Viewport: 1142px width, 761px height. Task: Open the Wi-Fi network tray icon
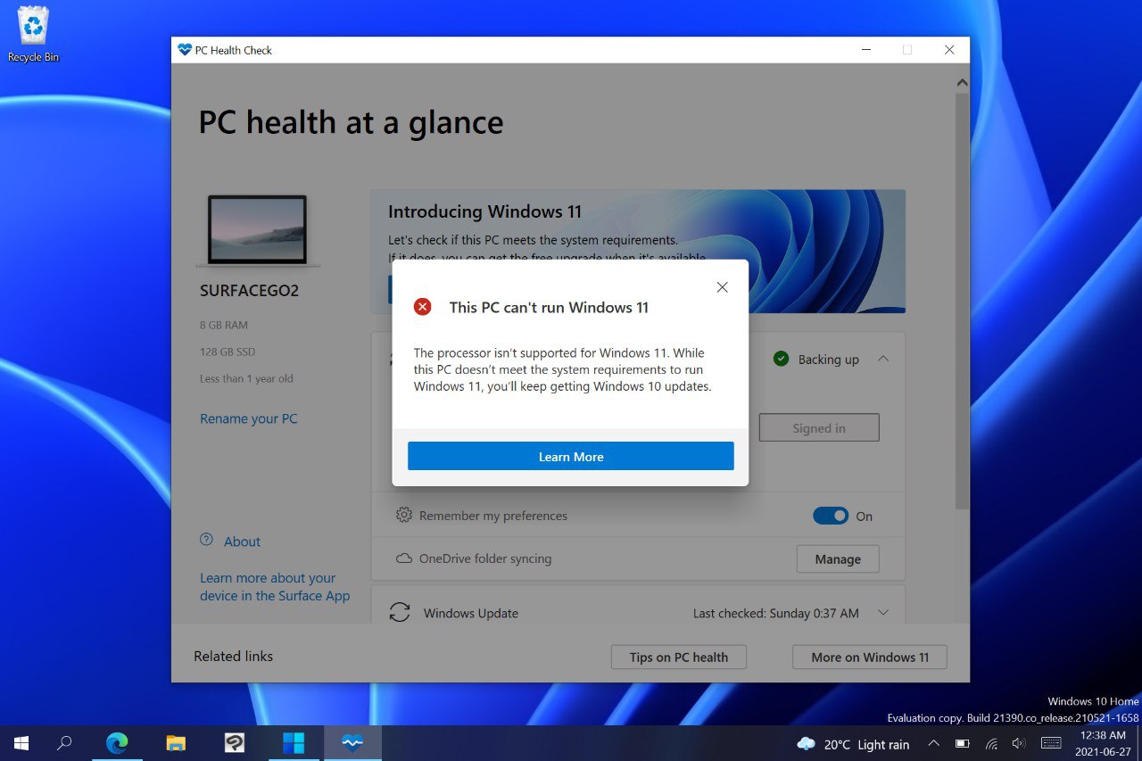[991, 743]
